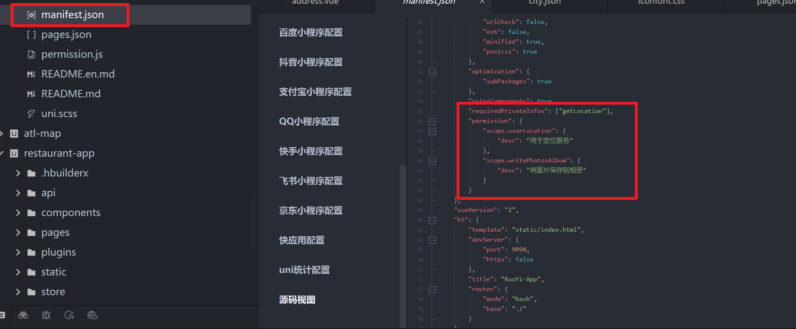This screenshot has height=329, width=796.
Task: Collapse the fold marker at line 66 h5
Action: pos(432,220)
